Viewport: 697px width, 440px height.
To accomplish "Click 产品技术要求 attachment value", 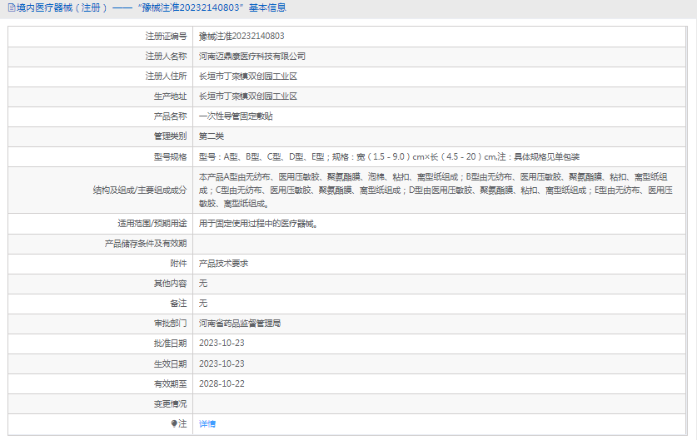I will click(x=223, y=264).
